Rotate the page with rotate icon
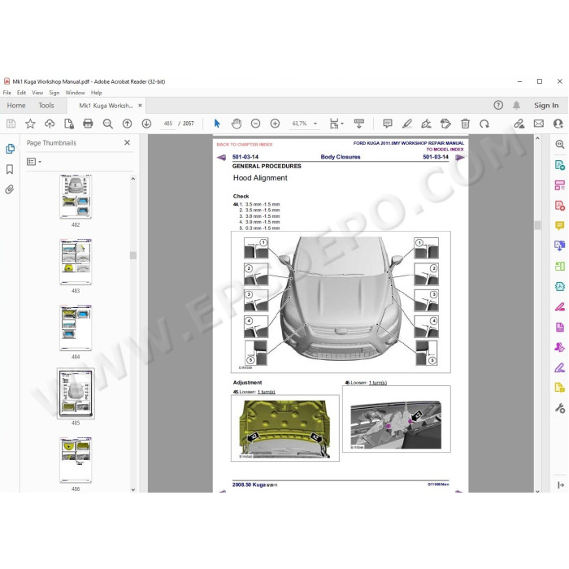Screen dimensions: 569x569 [x=484, y=124]
